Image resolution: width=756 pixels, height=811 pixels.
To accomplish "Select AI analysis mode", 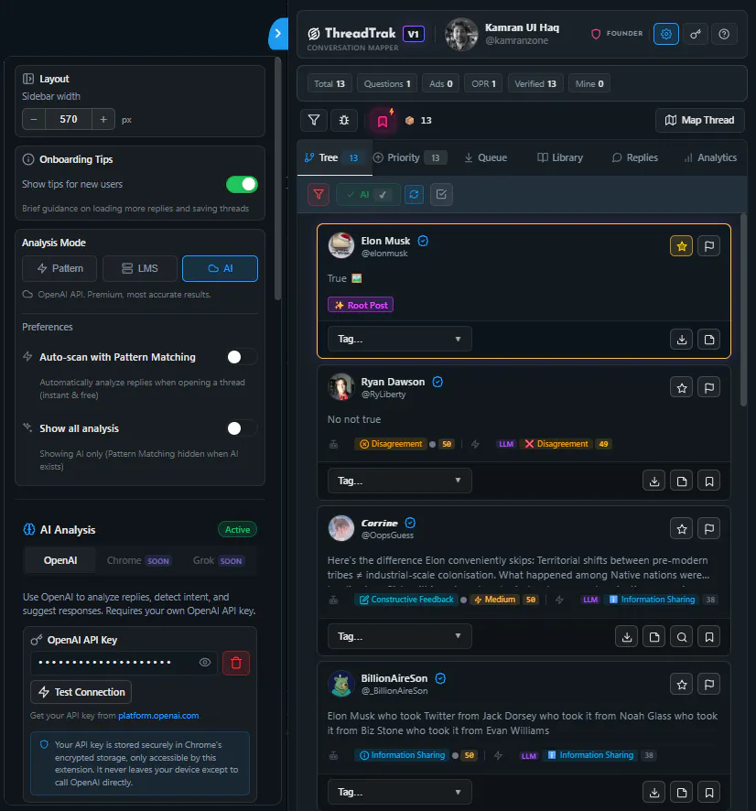I will [x=220, y=268].
